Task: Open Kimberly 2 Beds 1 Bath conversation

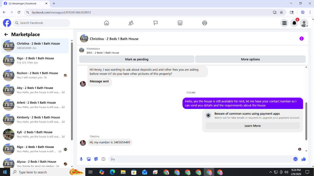Action: [x=35, y=120]
